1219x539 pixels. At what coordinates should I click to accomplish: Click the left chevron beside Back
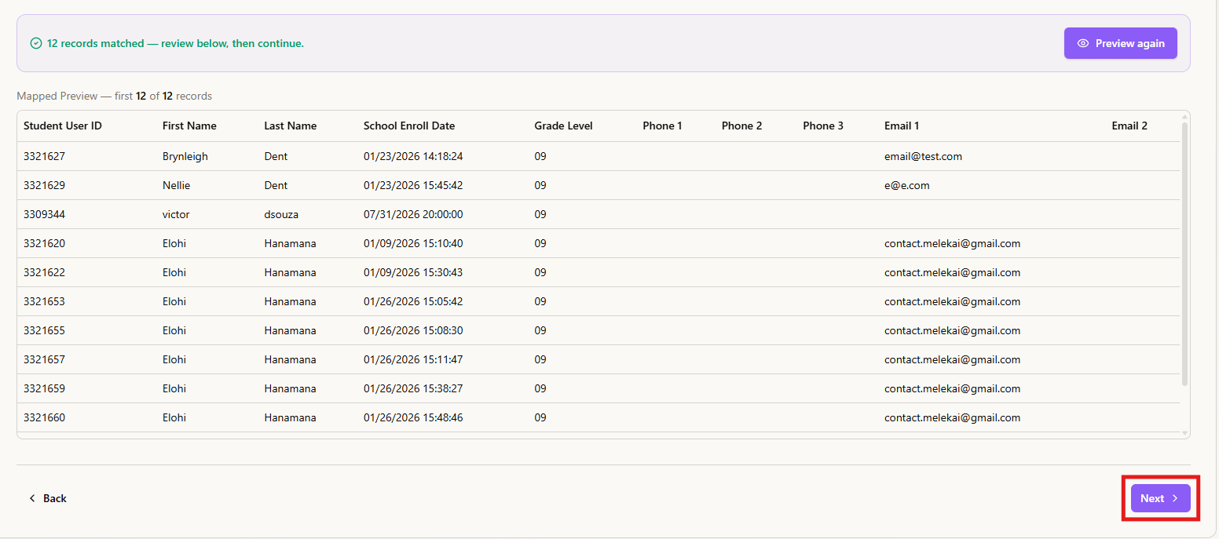point(32,498)
